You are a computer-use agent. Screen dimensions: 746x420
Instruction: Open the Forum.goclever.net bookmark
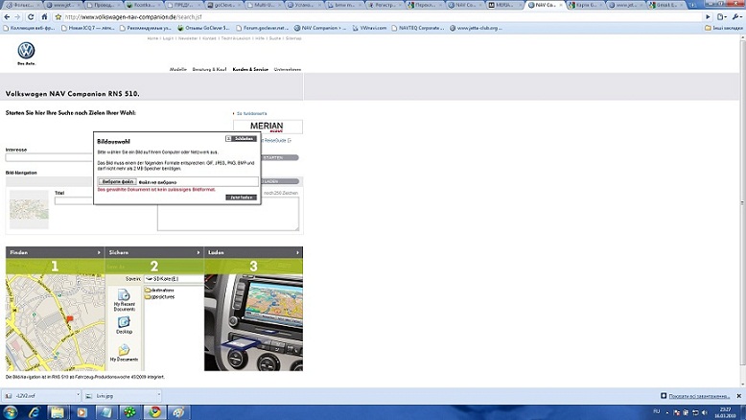262,28
